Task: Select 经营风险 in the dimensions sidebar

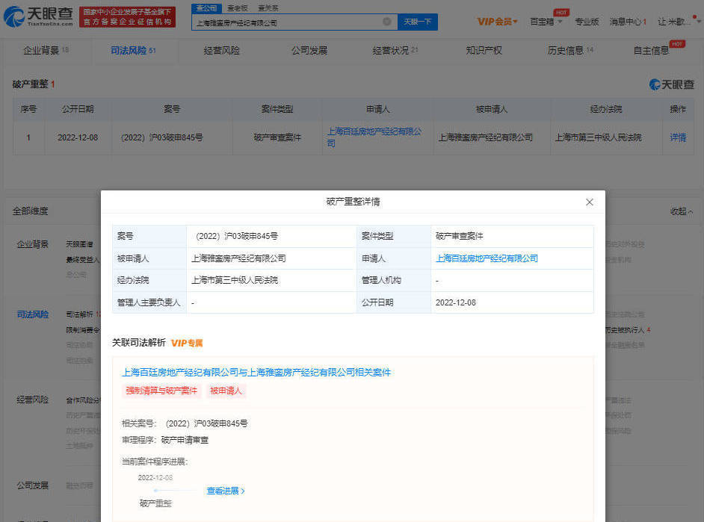Action: (32, 400)
